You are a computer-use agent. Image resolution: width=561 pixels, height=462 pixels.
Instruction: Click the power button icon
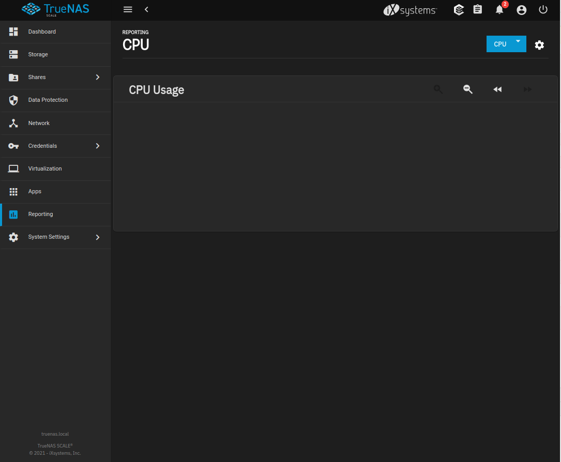pyautogui.click(x=543, y=10)
